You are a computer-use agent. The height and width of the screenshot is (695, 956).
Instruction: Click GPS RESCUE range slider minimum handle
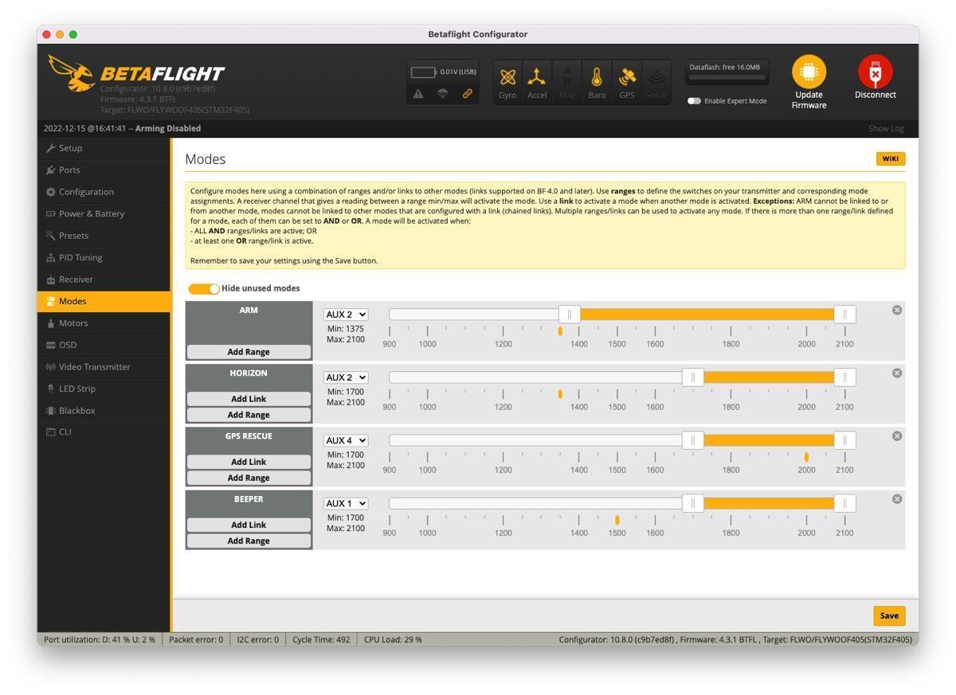pyautogui.click(x=693, y=440)
